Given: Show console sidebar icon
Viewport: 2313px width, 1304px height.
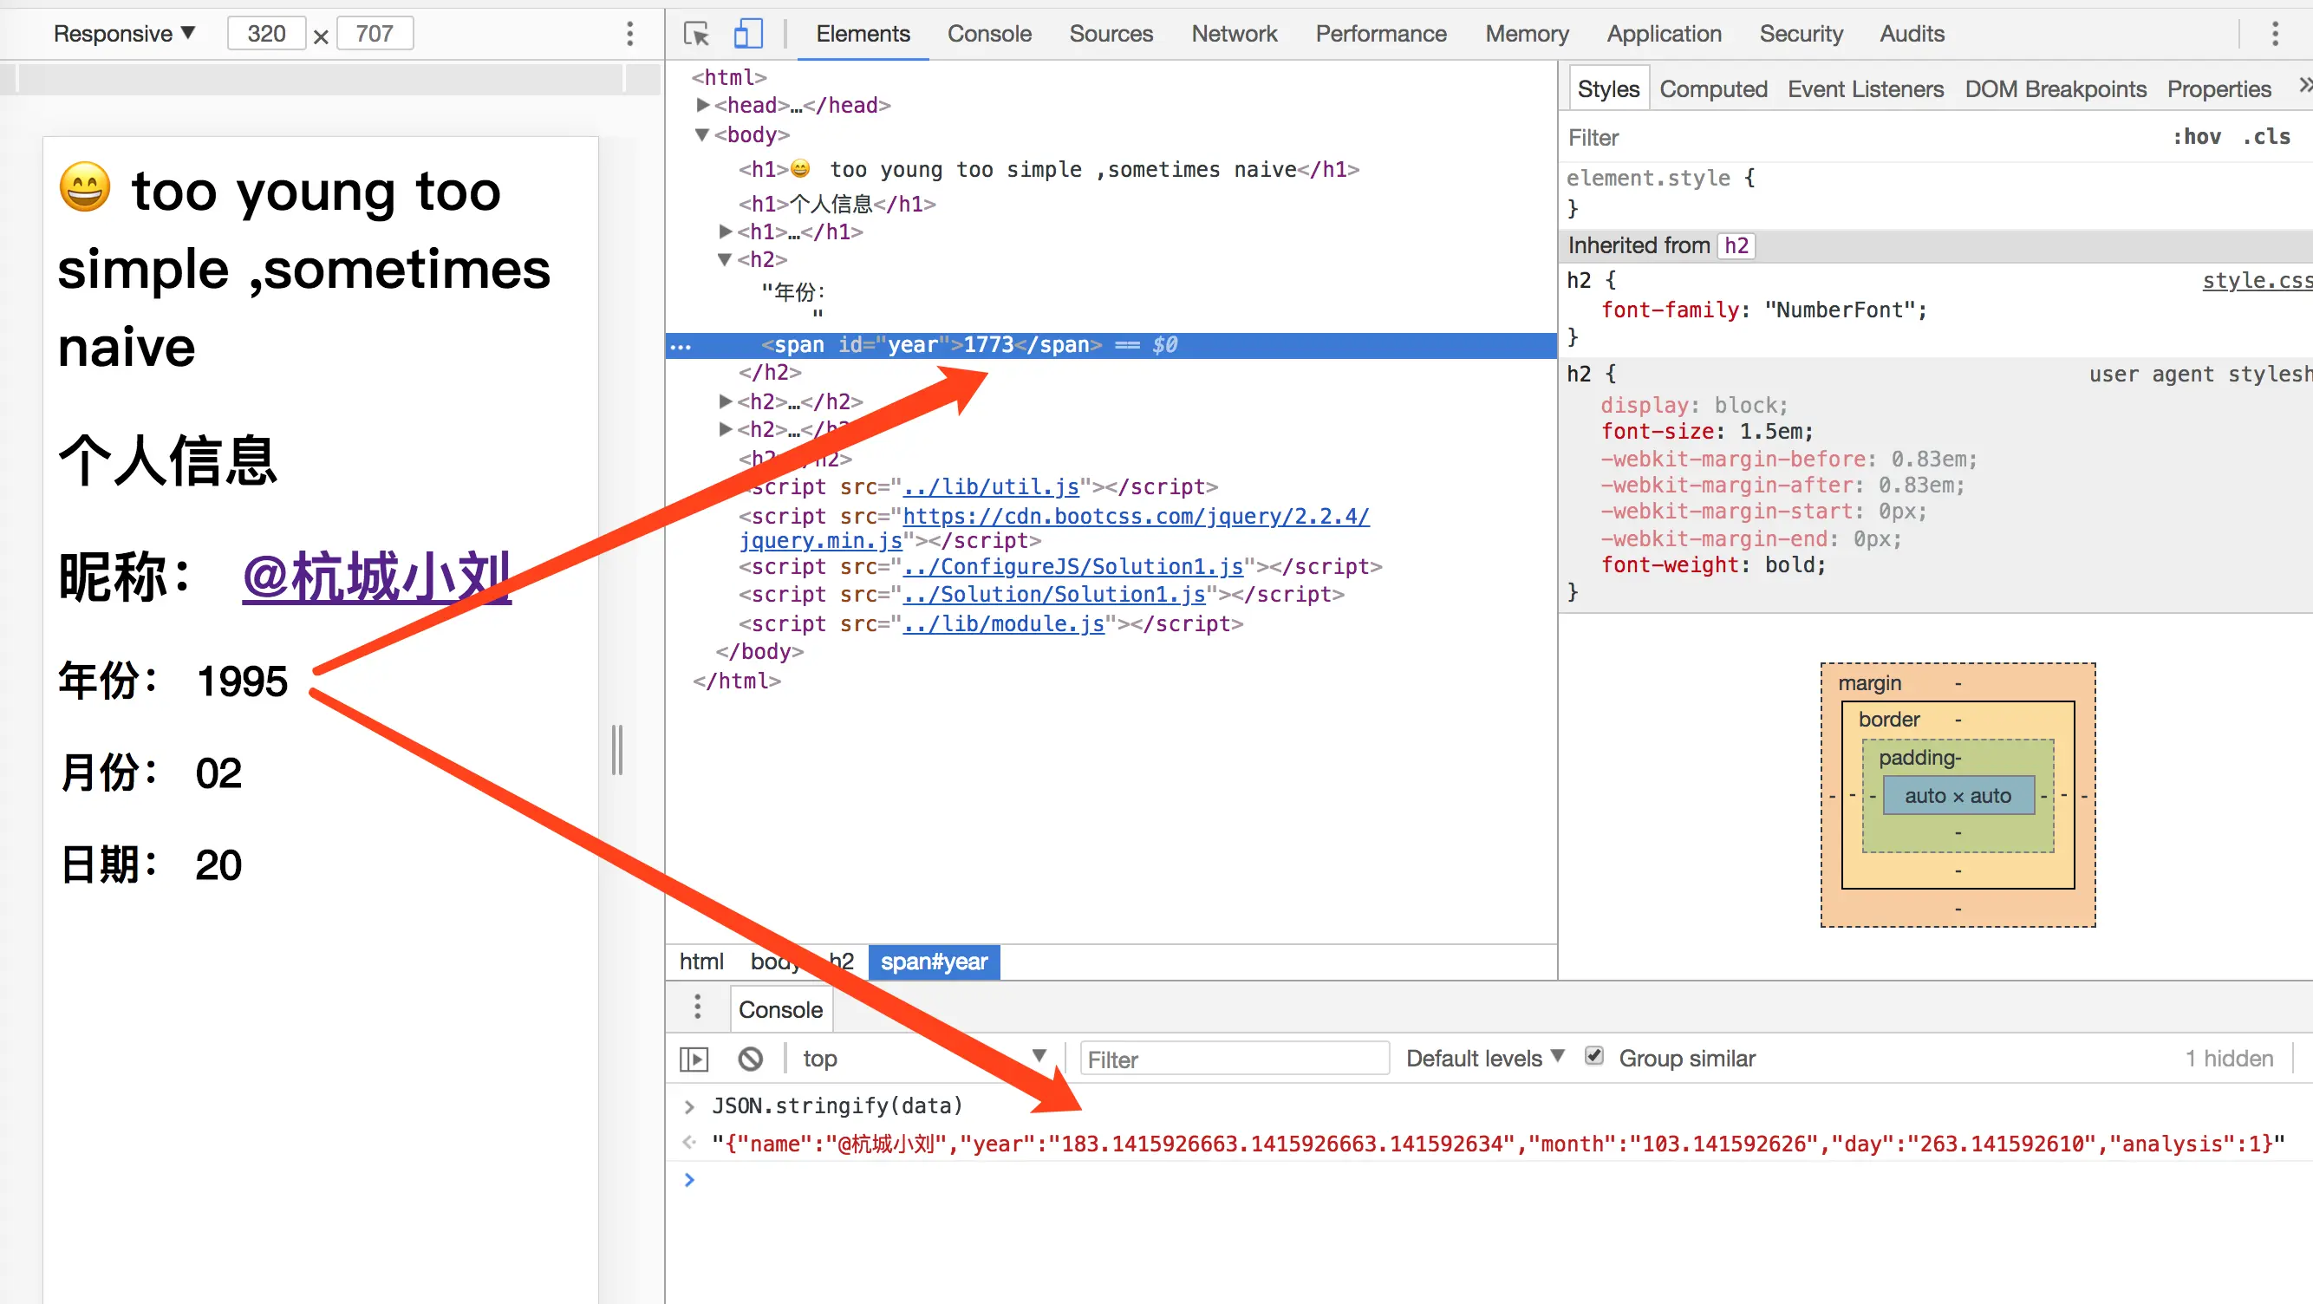Looking at the screenshot, I should tap(694, 1059).
